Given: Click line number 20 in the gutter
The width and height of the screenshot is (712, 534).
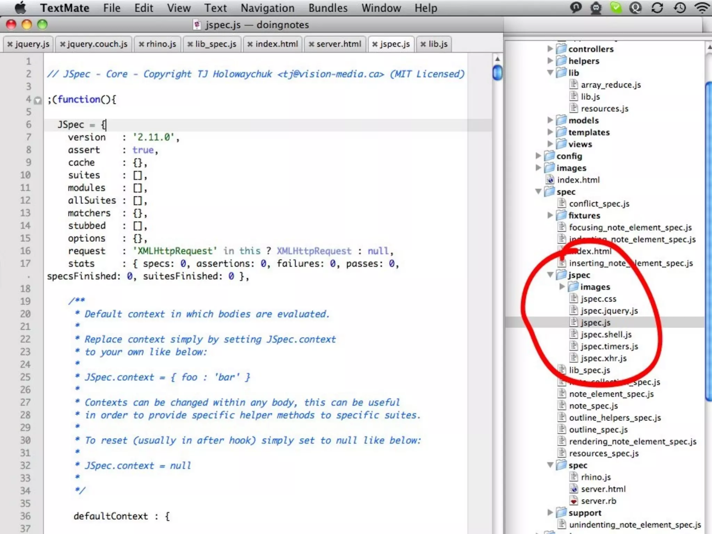Looking at the screenshot, I should (x=25, y=314).
